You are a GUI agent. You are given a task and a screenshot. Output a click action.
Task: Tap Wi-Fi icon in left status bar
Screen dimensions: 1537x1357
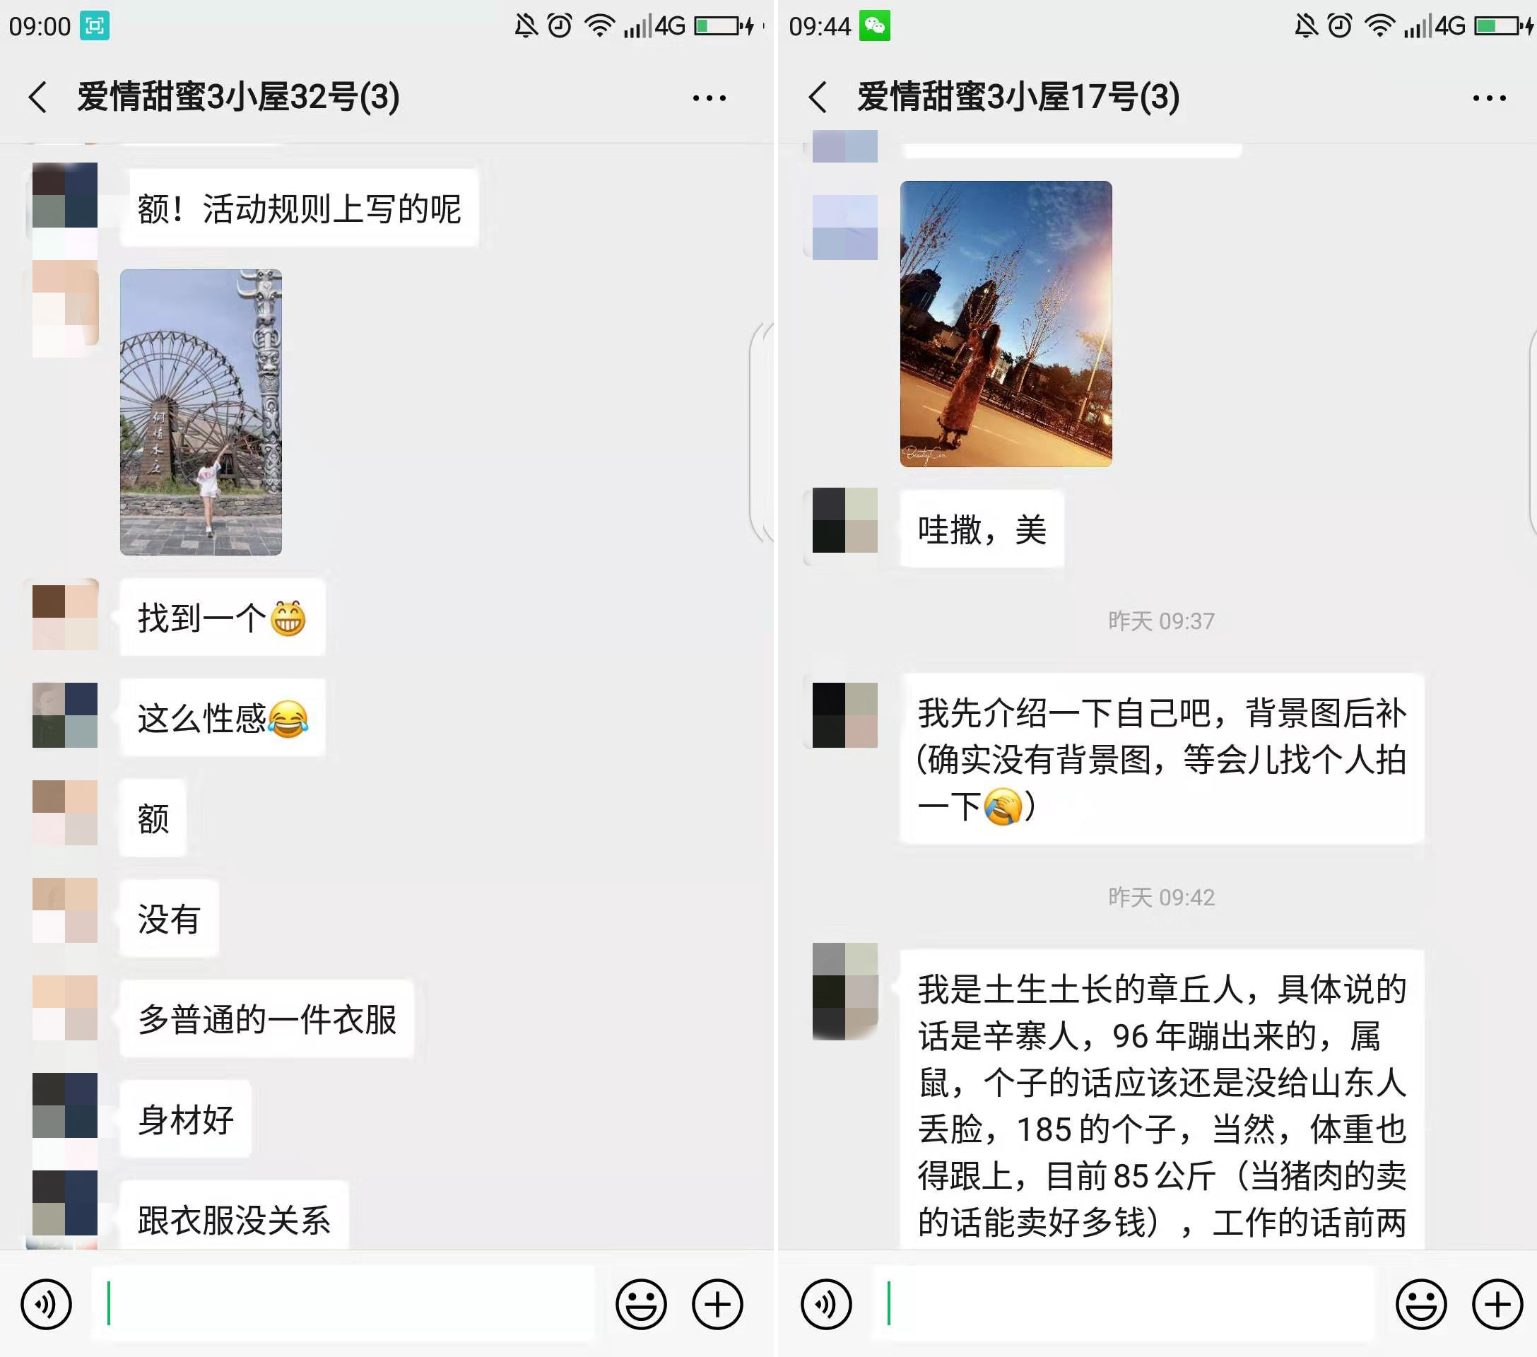pyautogui.click(x=599, y=26)
